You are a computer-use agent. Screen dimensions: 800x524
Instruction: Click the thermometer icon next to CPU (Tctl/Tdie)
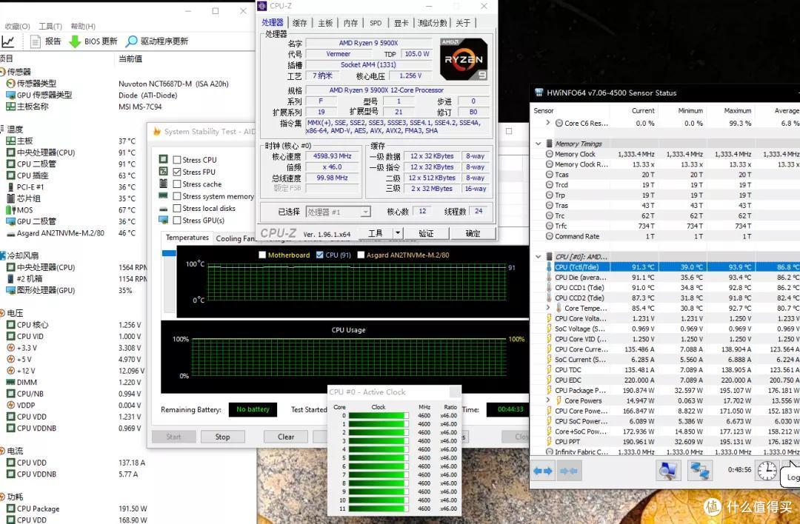tap(549, 267)
